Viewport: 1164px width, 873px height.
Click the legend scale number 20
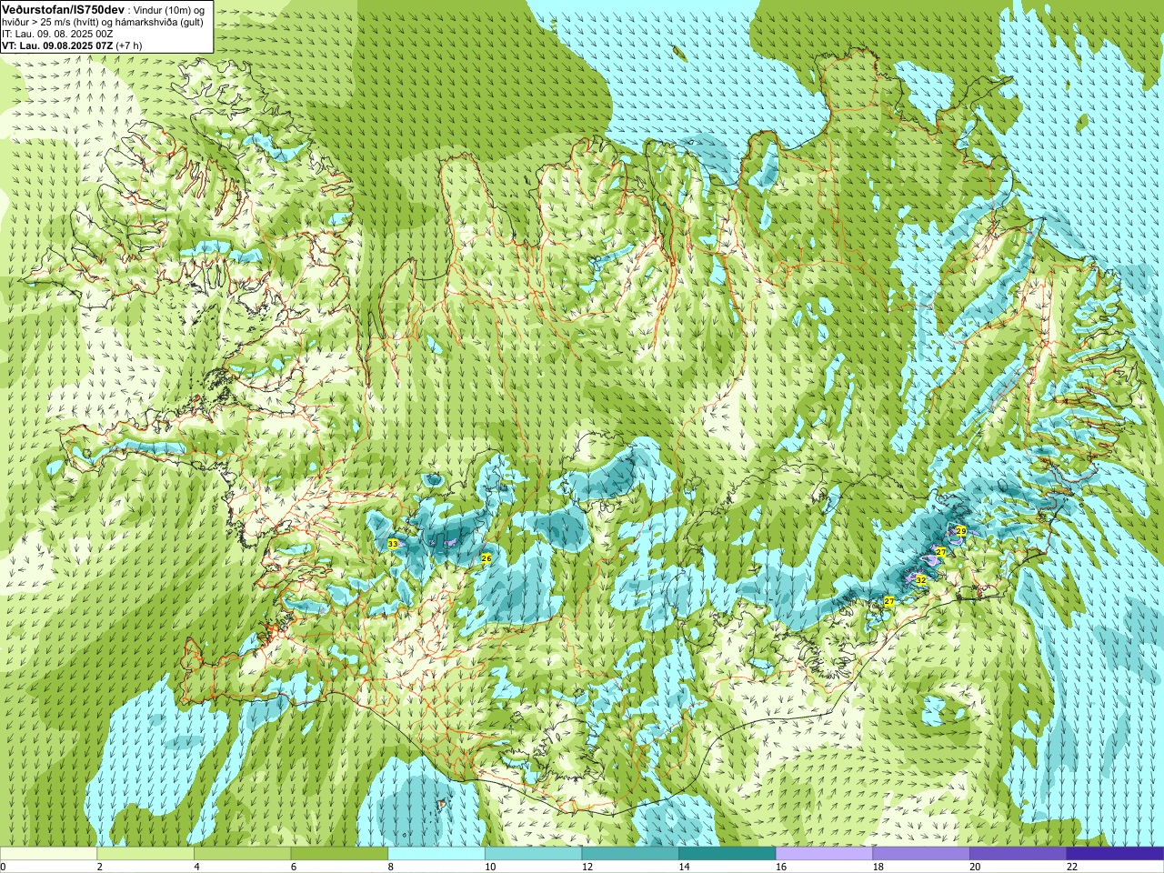[x=975, y=867]
